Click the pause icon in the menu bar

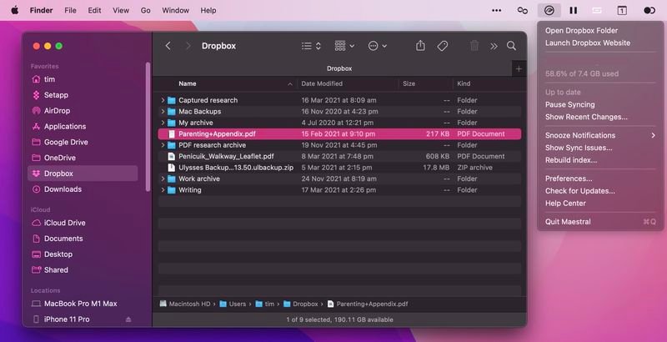pos(574,11)
